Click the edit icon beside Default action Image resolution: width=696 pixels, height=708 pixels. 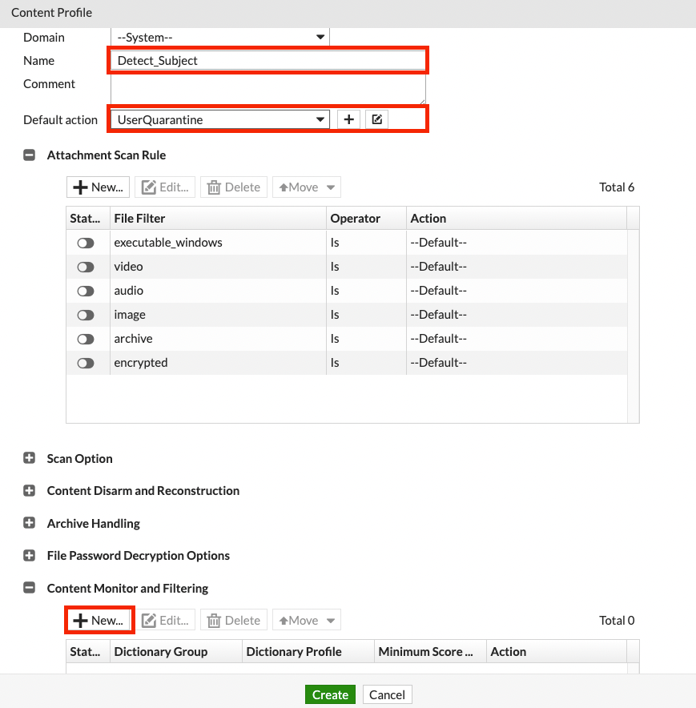pos(376,119)
